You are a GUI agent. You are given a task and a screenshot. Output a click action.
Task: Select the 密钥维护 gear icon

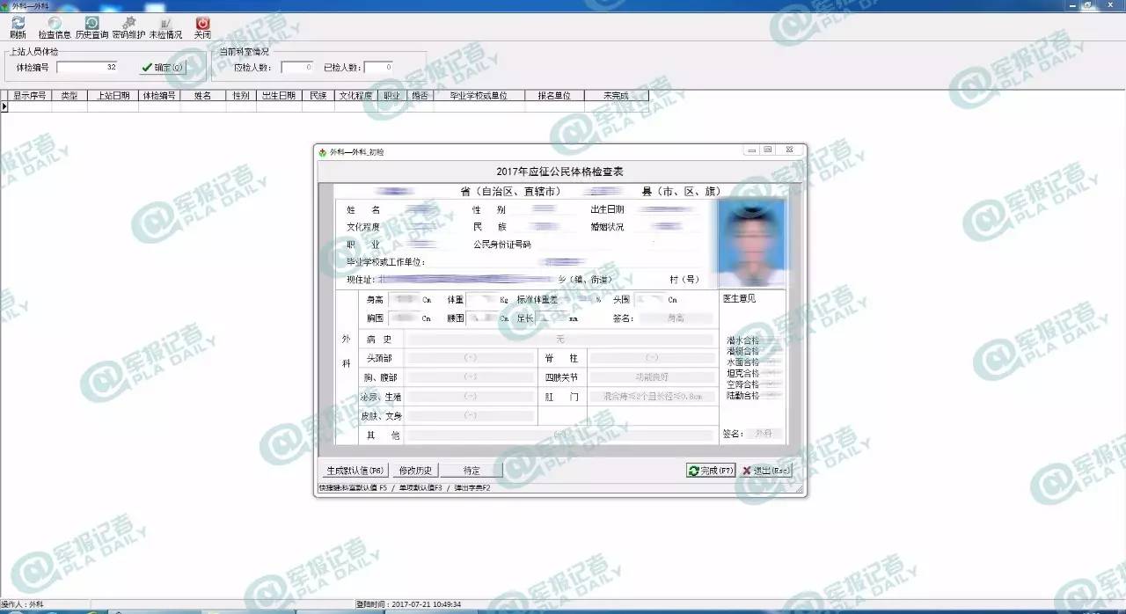128,26
